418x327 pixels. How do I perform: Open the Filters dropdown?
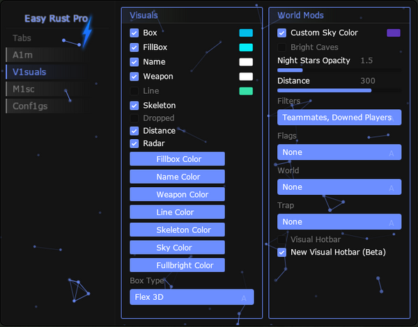(x=339, y=118)
